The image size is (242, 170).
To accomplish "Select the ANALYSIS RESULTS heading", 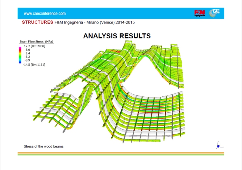I will coord(117,36).
